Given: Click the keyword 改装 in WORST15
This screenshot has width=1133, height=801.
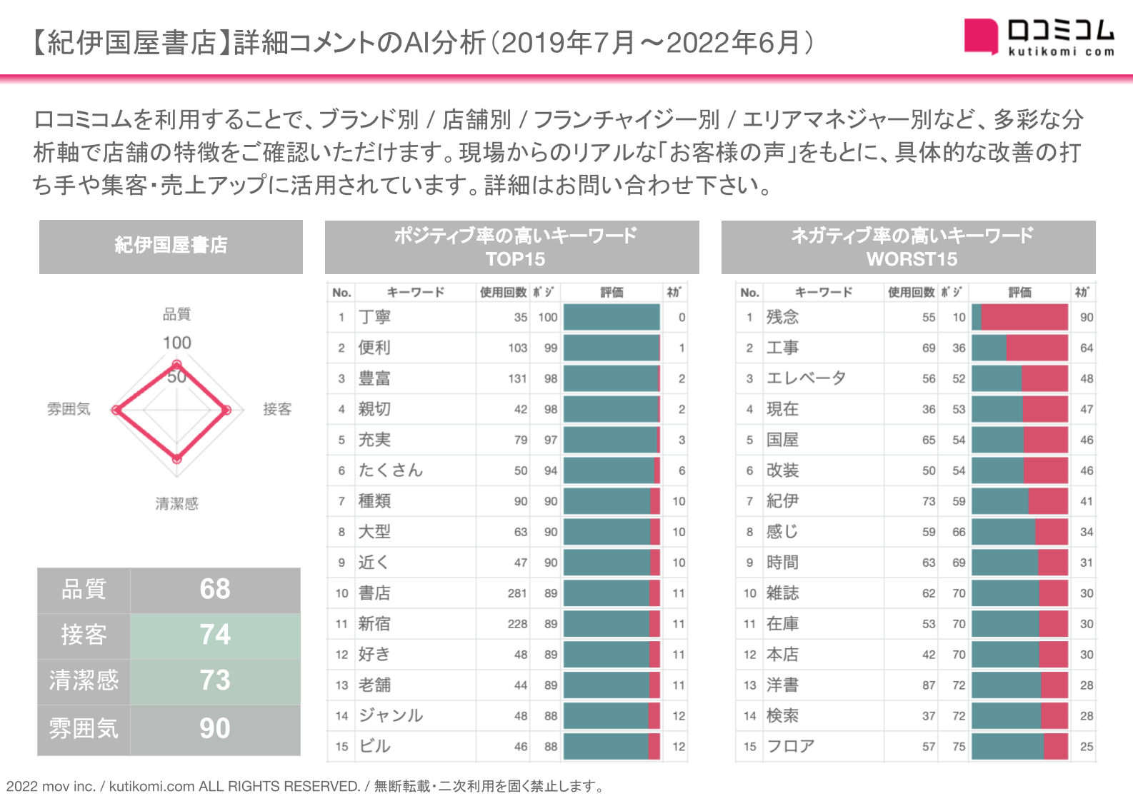Looking at the screenshot, I should coord(782,470).
